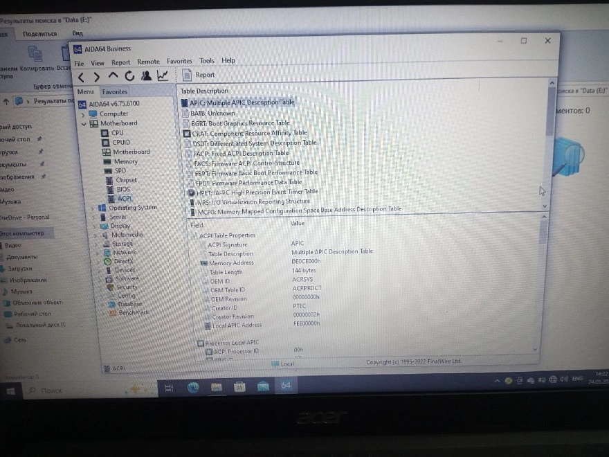Click the Benchmark icon in tree
The height and width of the screenshot is (457, 609).
[x=113, y=313]
